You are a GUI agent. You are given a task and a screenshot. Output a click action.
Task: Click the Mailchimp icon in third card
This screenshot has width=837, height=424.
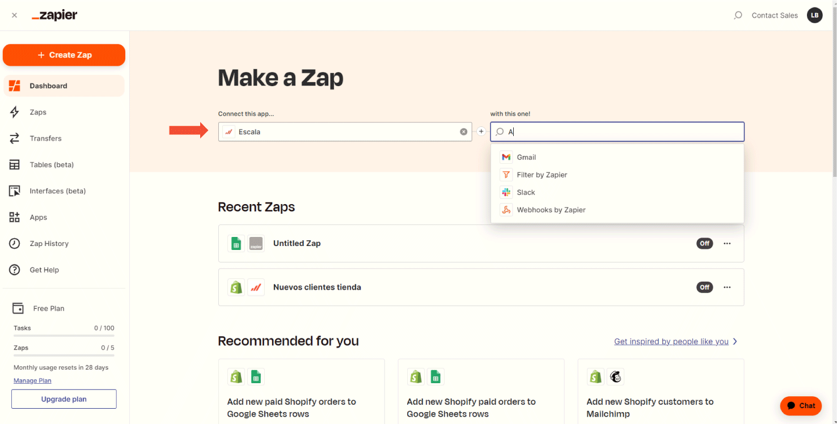pos(616,376)
